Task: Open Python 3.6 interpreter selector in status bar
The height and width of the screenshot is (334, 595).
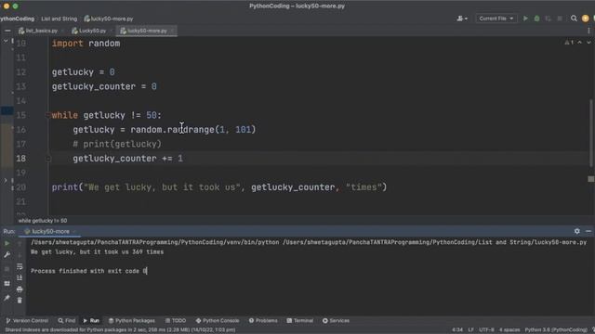Action: [x=556, y=330]
